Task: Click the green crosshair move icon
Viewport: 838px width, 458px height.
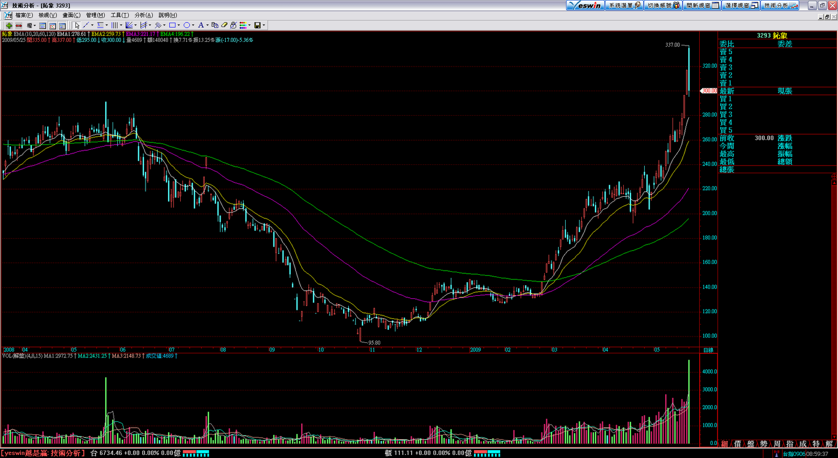Action: pyautogui.click(x=9, y=25)
